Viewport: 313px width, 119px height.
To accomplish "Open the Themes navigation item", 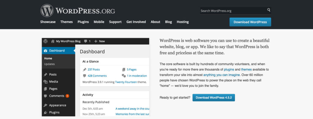I will click(x=67, y=22).
